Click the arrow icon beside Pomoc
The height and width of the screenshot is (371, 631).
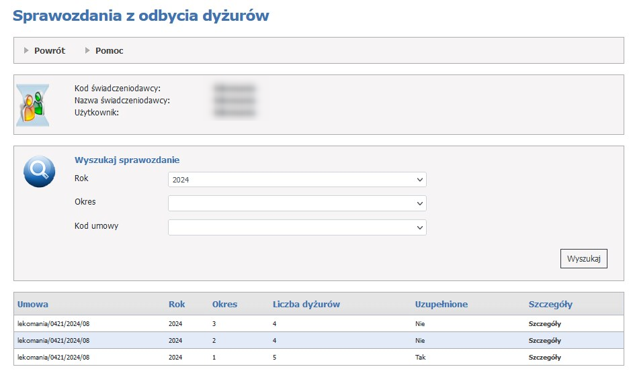pos(88,50)
